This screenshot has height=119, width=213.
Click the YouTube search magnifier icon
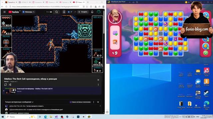pyautogui.click(x=57, y=12)
